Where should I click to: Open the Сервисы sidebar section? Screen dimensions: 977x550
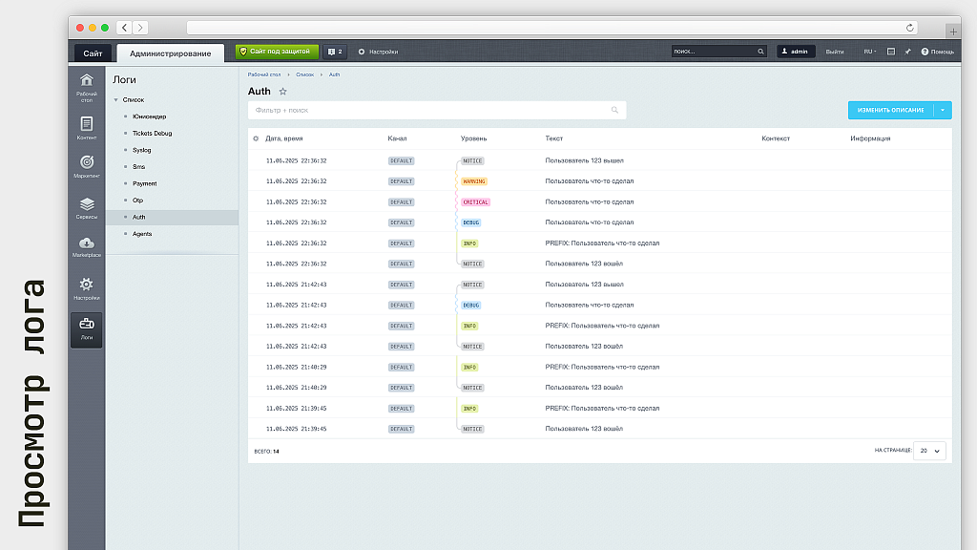click(86, 207)
